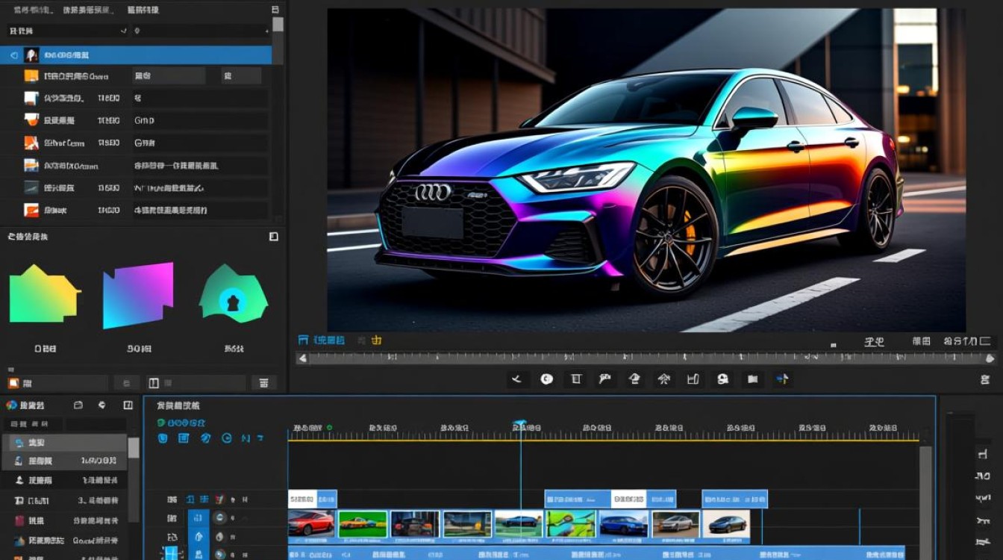Click the leftmost blue tool icon under the timeline title
Image resolution: width=1003 pixels, height=560 pixels.
click(163, 438)
